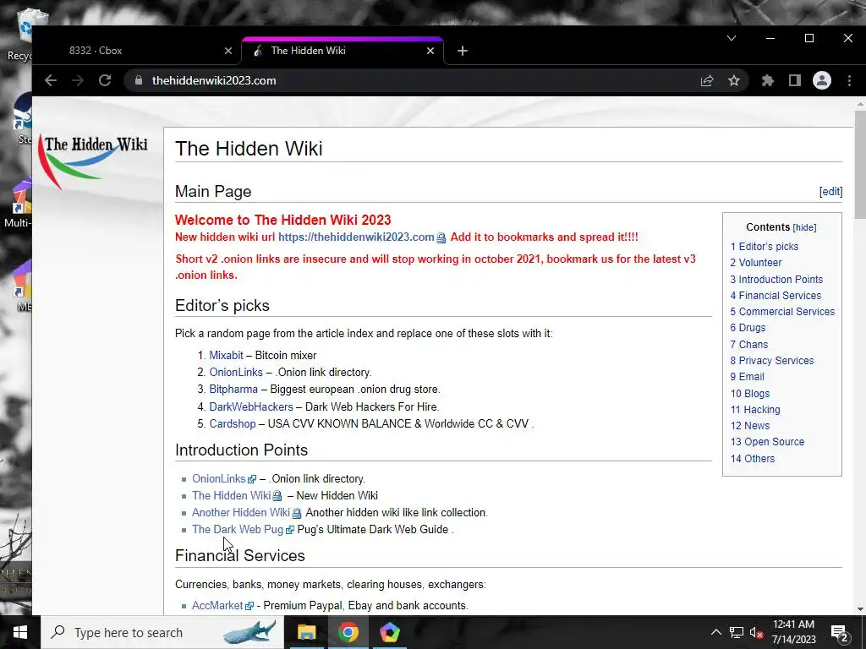
Task: Open OnionLinks under Introduction Points
Action: (219, 478)
